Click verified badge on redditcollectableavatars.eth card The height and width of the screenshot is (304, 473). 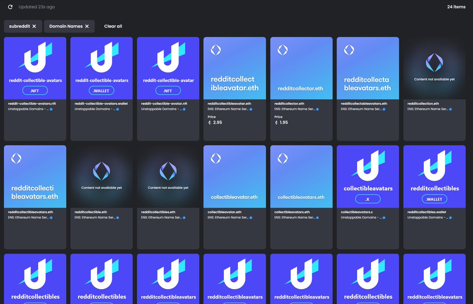pos(384,109)
